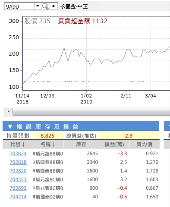
Task: Click profit value 2.5
Action: tap(123, 162)
